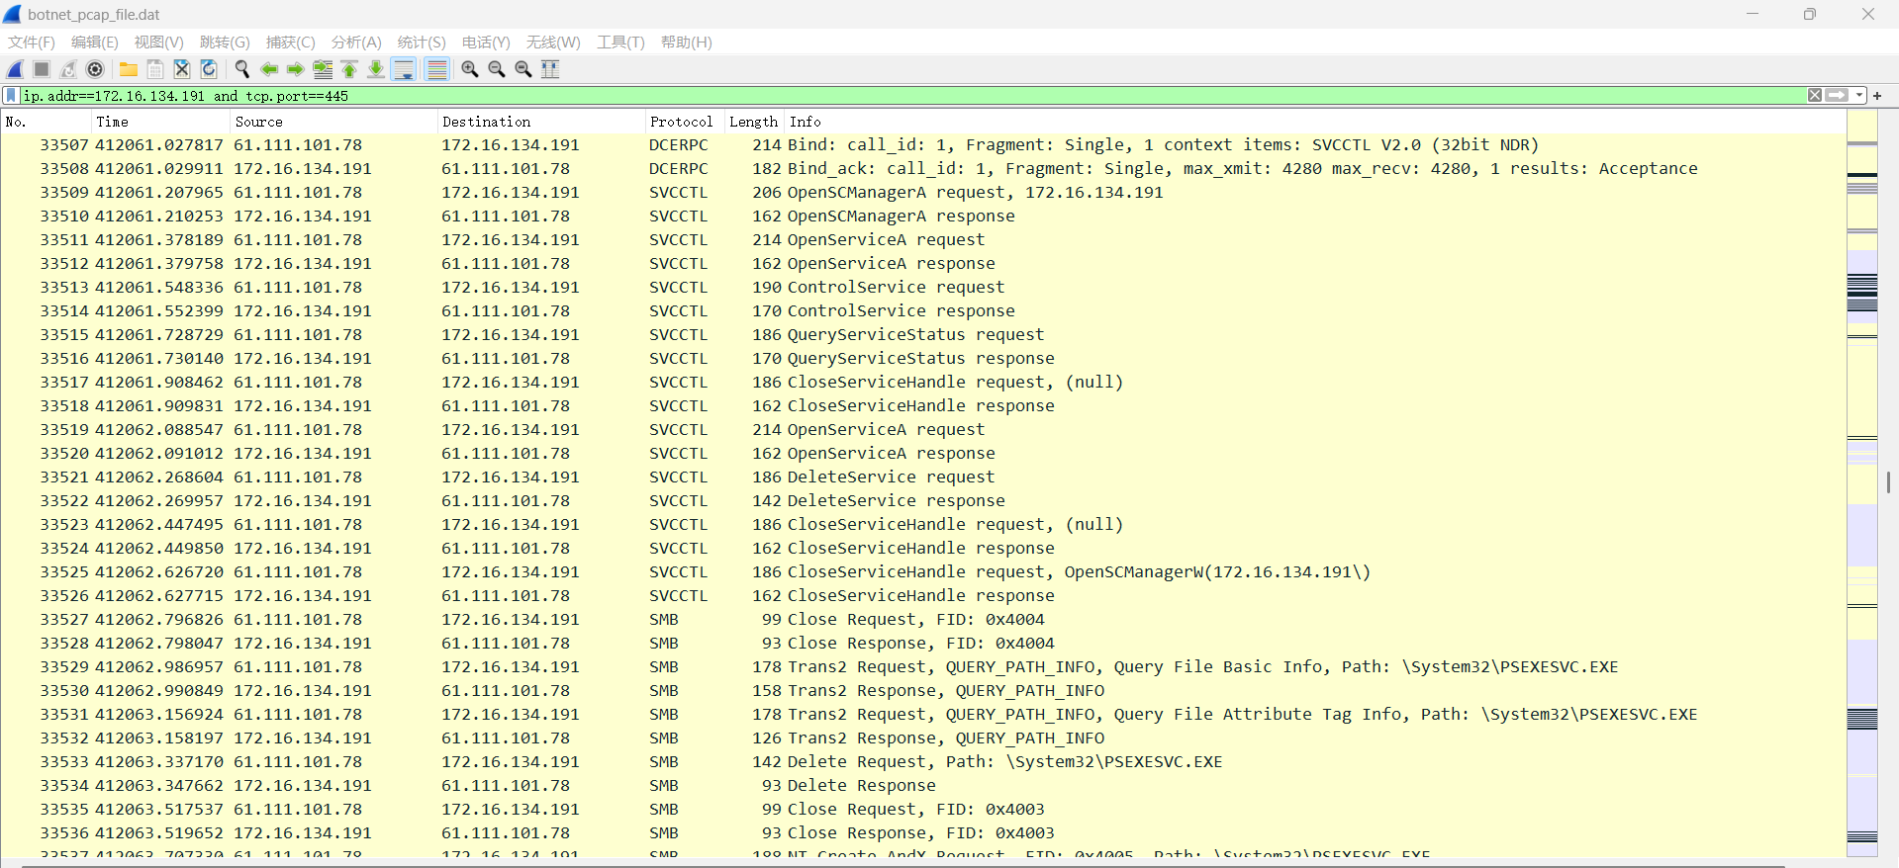This screenshot has height=868, width=1899.
Task: Open the 编辑(E) menu
Action: pos(95,43)
